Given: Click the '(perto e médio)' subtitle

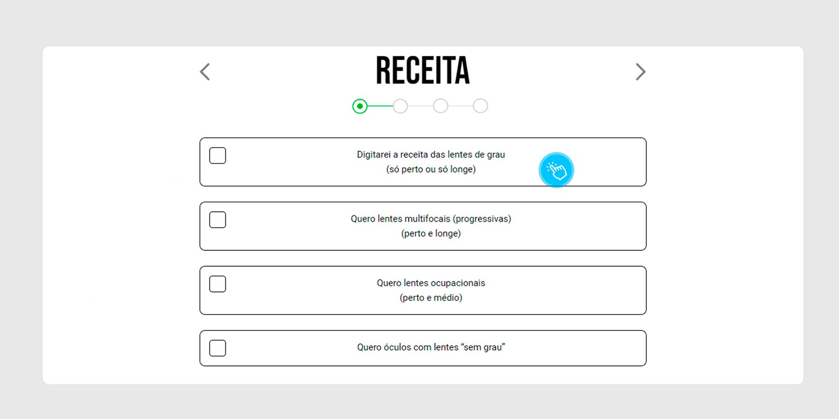Looking at the screenshot, I should (431, 297).
